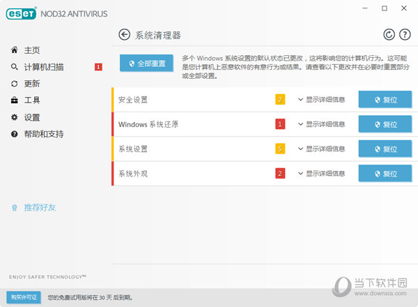Click red count badge 1 in Windows 系统还原 row
The height and width of the screenshot is (307, 418).
click(x=280, y=124)
